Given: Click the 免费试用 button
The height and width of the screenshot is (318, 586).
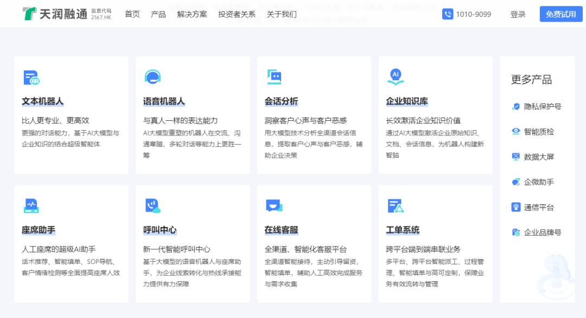Looking at the screenshot, I should point(561,14).
